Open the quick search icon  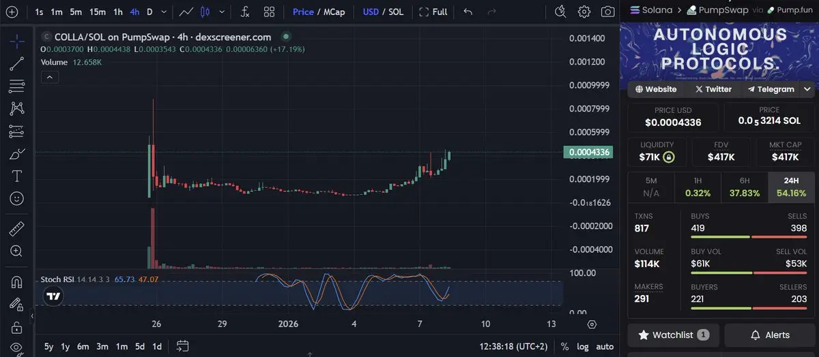click(560, 12)
